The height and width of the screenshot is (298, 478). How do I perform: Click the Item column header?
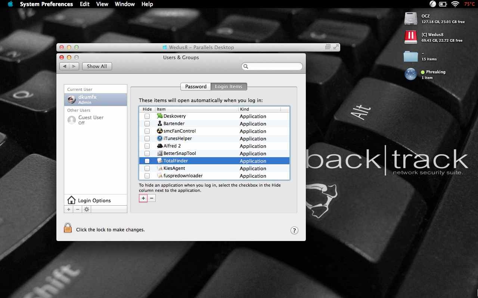click(196, 109)
